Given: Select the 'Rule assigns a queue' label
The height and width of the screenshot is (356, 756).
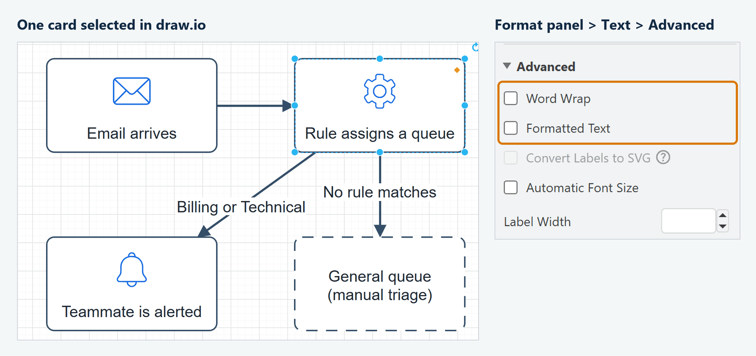Looking at the screenshot, I should point(380,134).
